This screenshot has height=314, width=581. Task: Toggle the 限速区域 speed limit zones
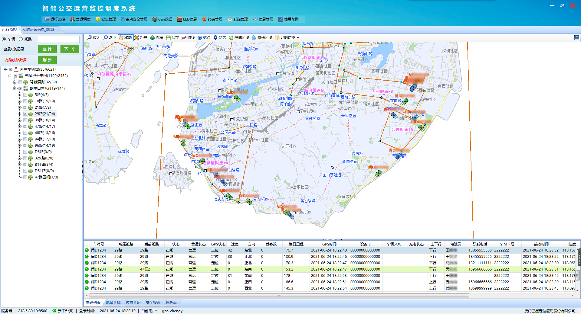coord(239,38)
